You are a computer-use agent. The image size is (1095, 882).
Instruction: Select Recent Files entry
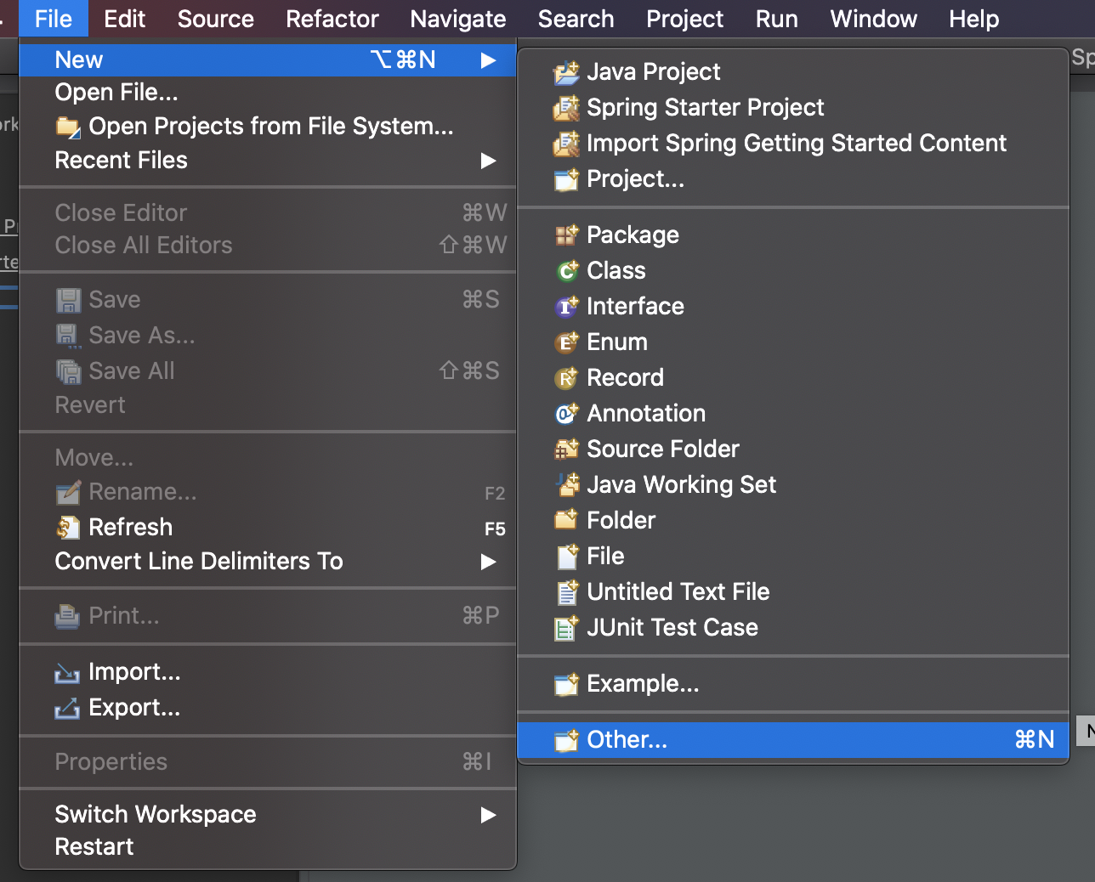[x=268, y=161]
